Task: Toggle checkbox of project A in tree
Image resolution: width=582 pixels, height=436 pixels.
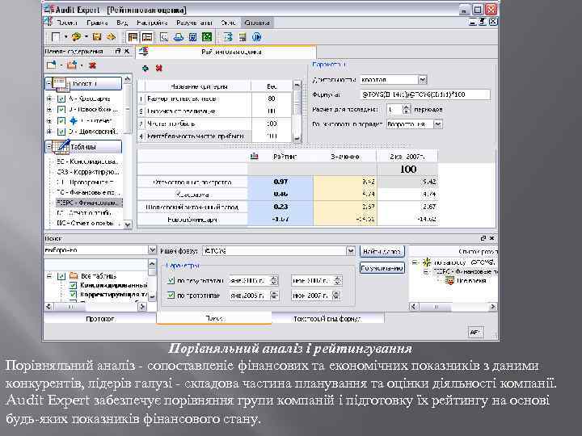Action: point(61,99)
